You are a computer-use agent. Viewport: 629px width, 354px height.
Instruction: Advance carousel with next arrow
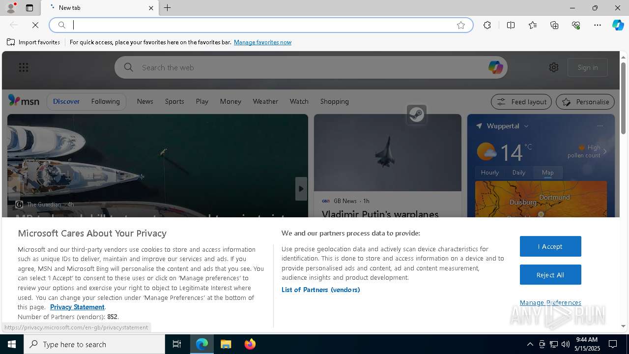coord(301,189)
